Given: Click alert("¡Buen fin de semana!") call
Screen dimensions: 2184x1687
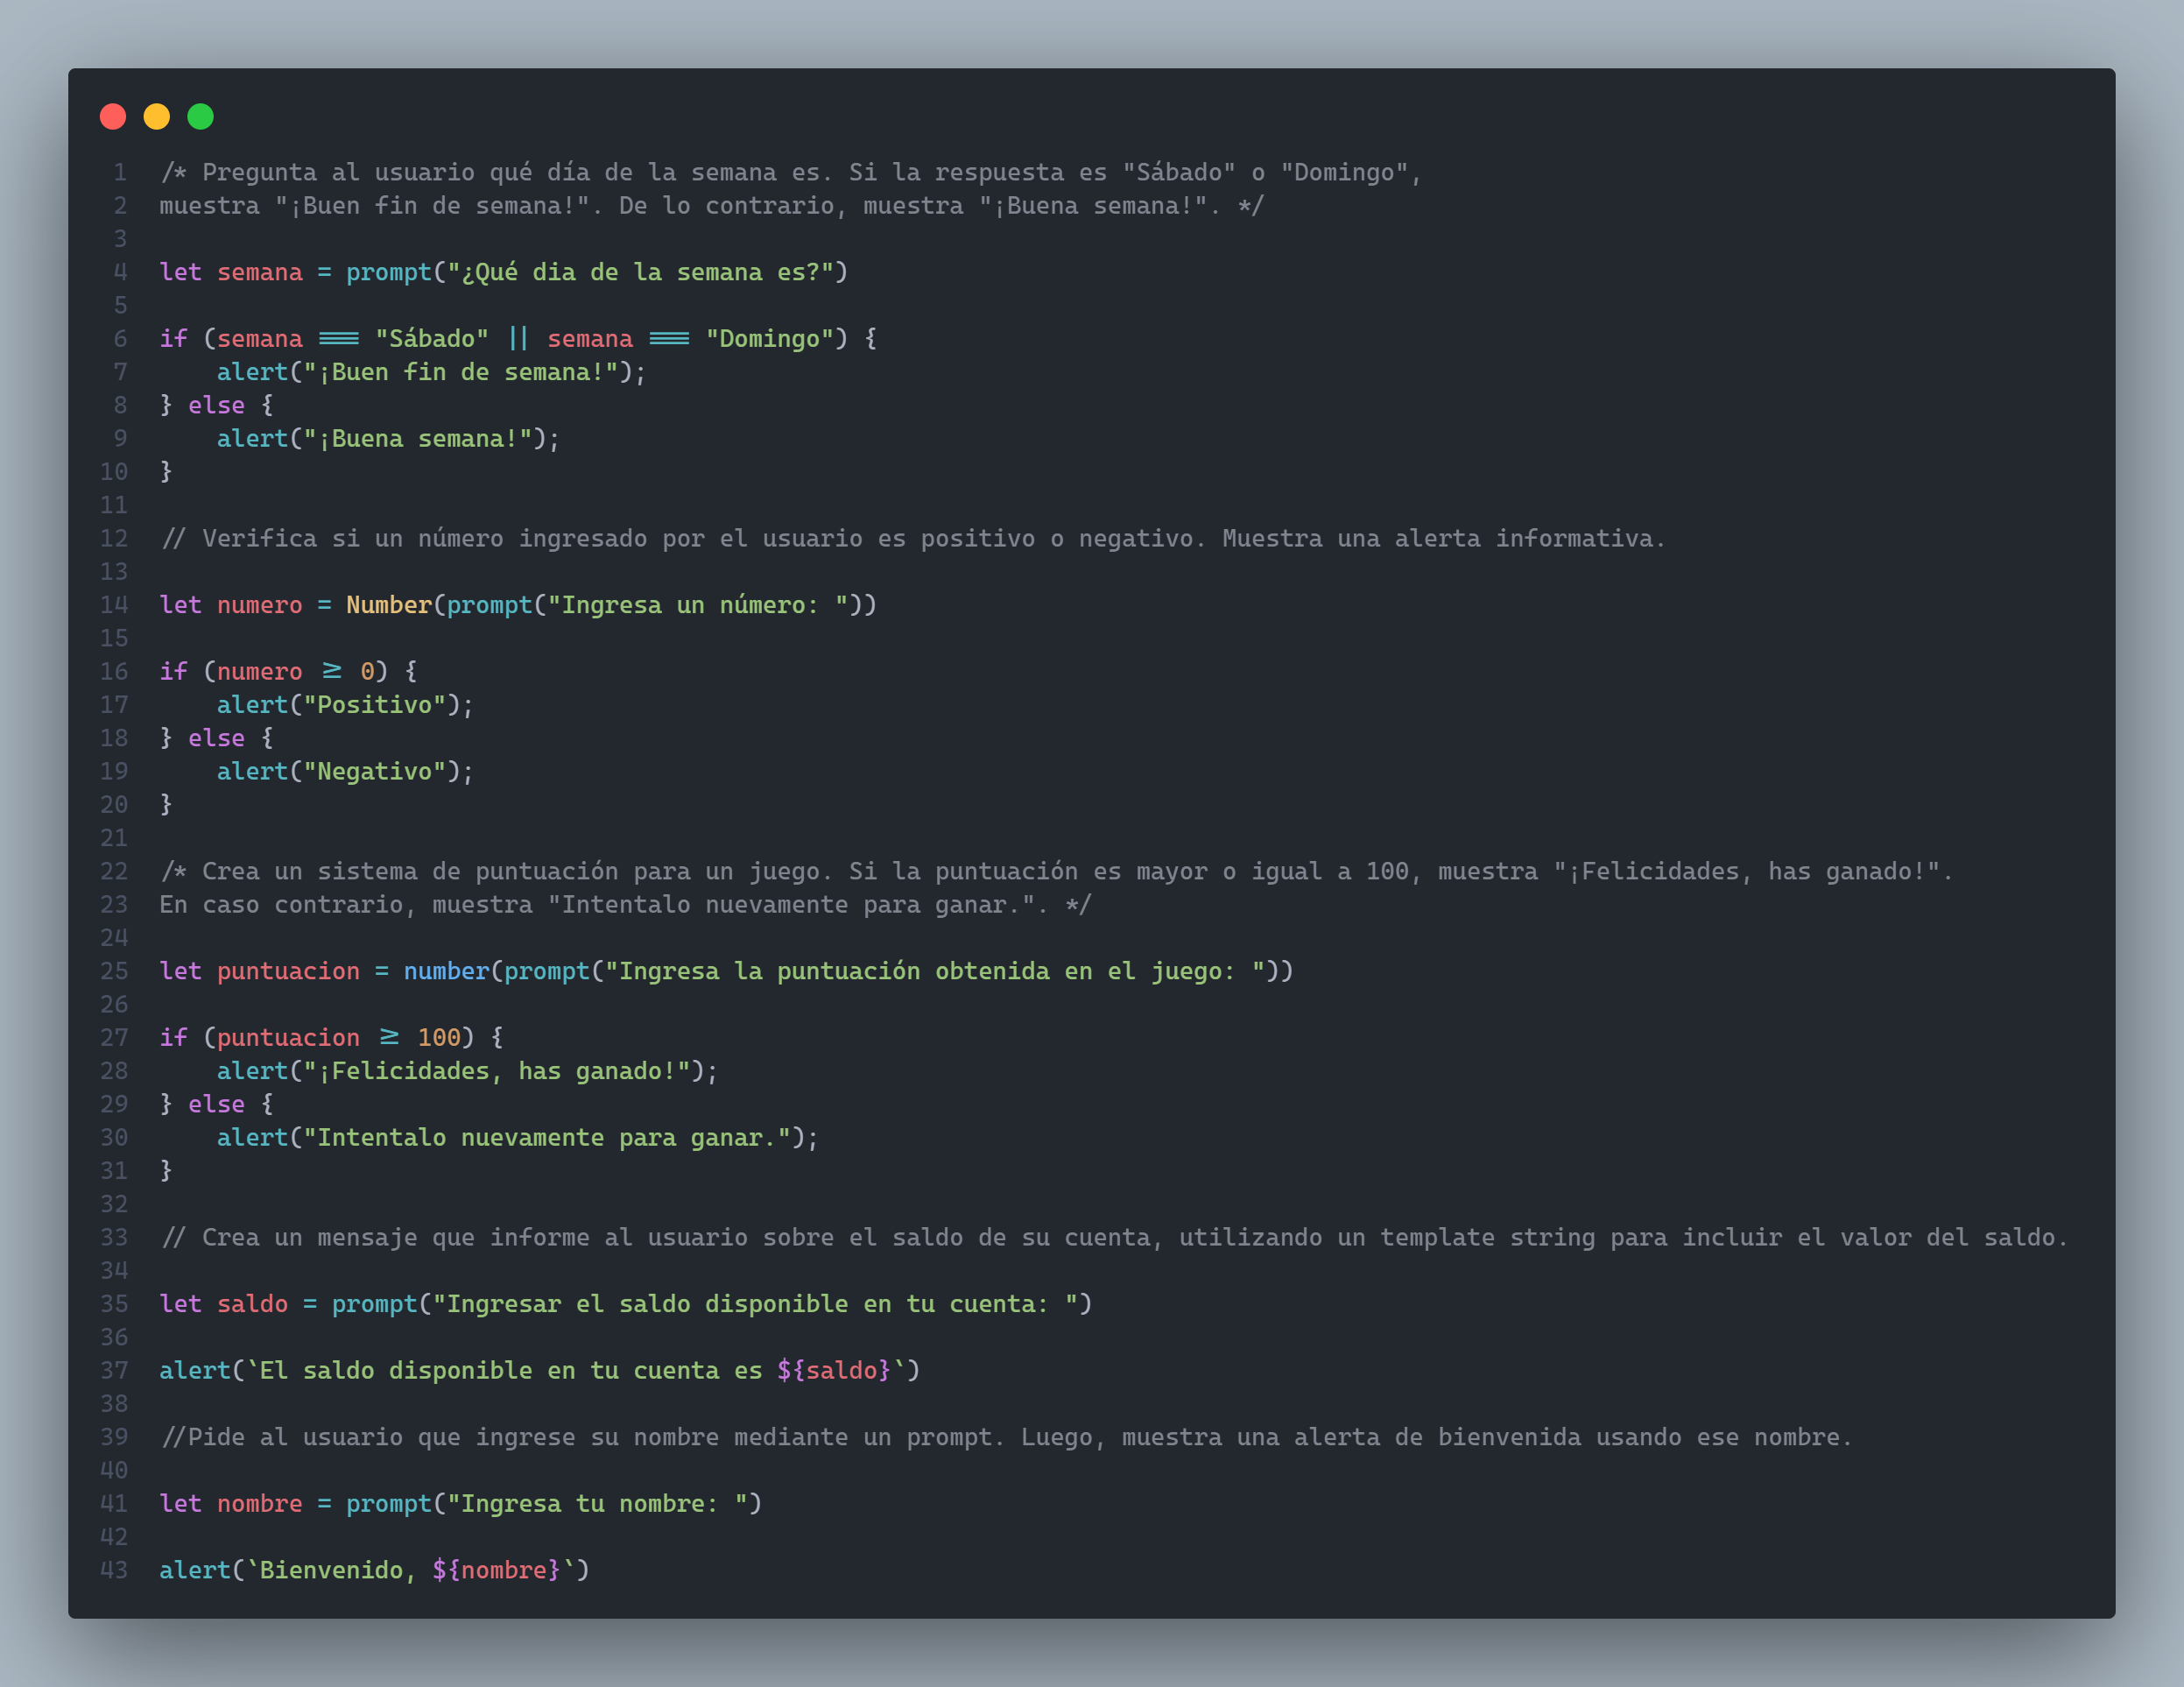Looking at the screenshot, I should pos(432,372).
